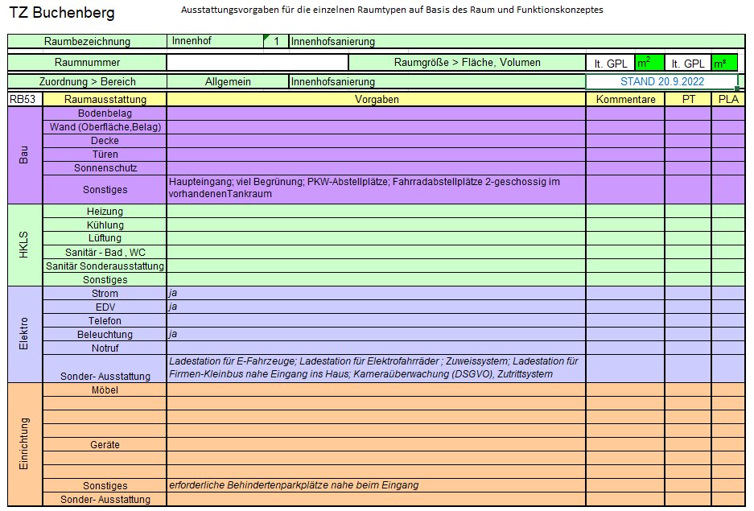Click the Raumausstattung header cell

pyautogui.click(x=105, y=99)
